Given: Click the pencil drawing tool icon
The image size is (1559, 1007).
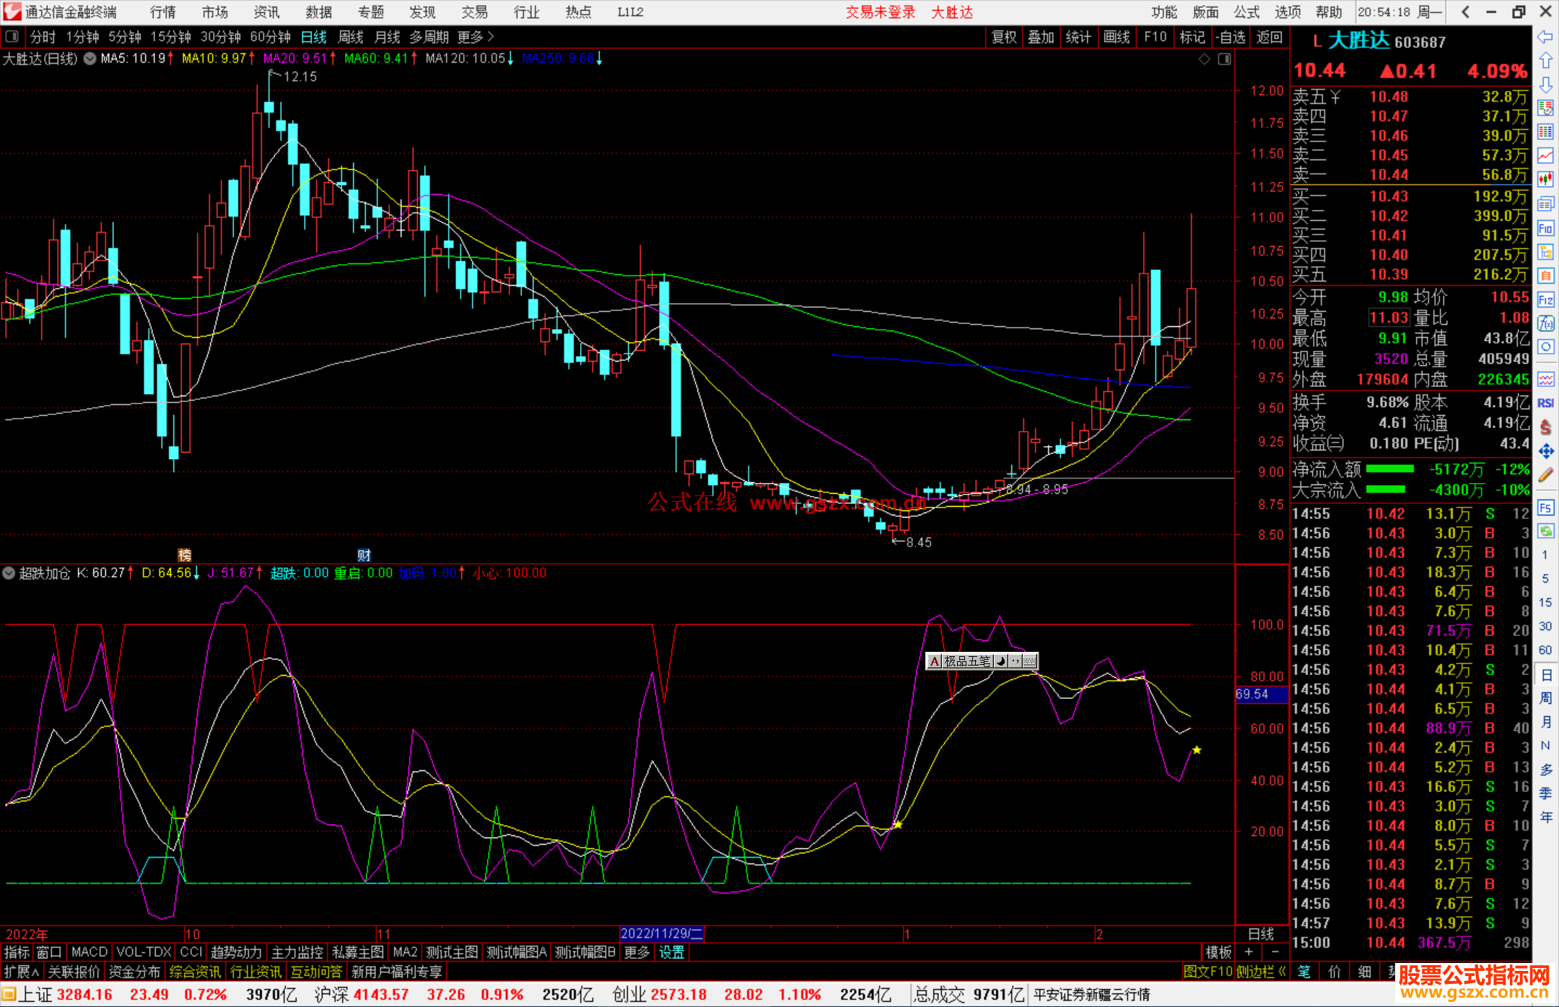Looking at the screenshot, I should pyautogui.click(x=1545, y=475).
